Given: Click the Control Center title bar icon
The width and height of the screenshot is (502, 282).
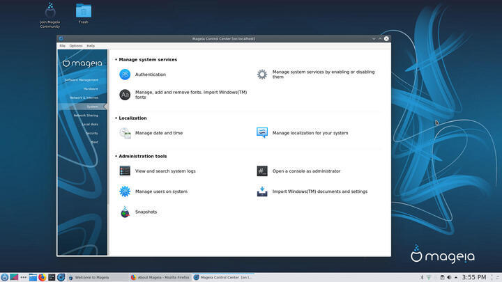Looking at the screenshot, I should pos(61,39).
